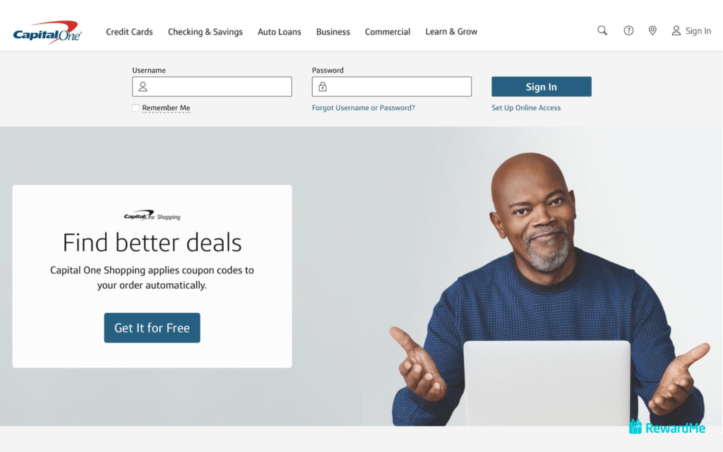Click the Capital One Shopping logo

153,215
